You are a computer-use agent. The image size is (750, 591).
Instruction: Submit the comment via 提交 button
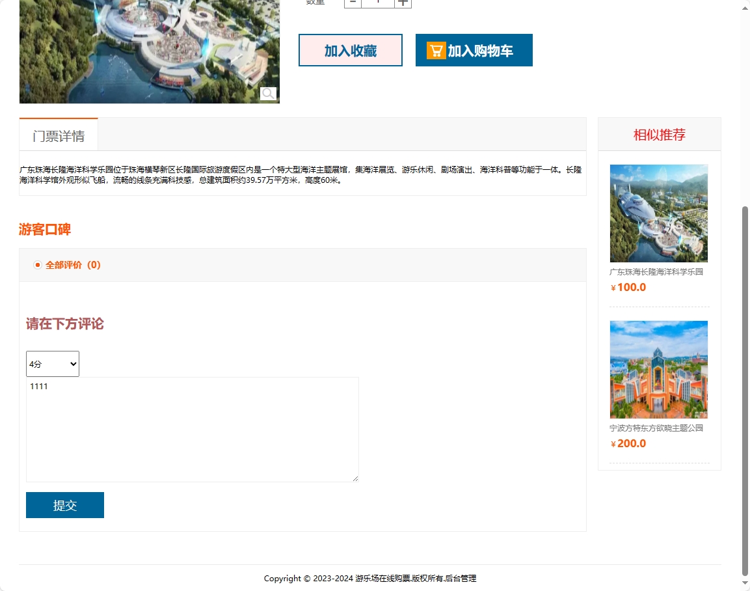pyautogui.click(x=64, y=504)
